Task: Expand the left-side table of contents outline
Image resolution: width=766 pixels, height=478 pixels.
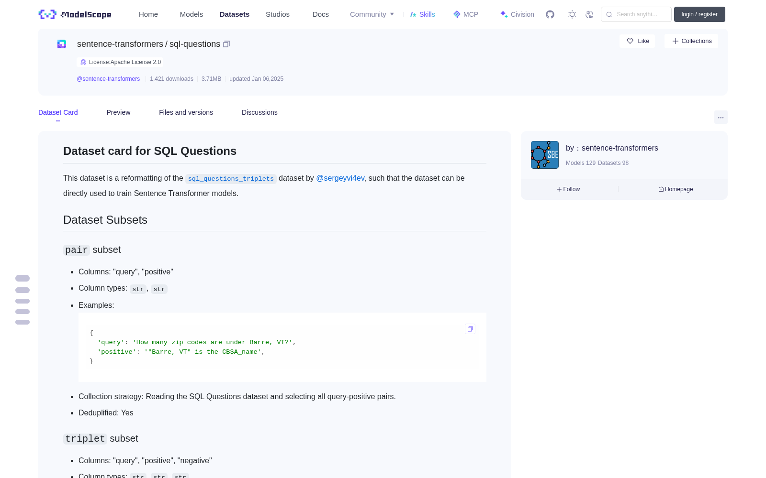Action: click(23, 300)
